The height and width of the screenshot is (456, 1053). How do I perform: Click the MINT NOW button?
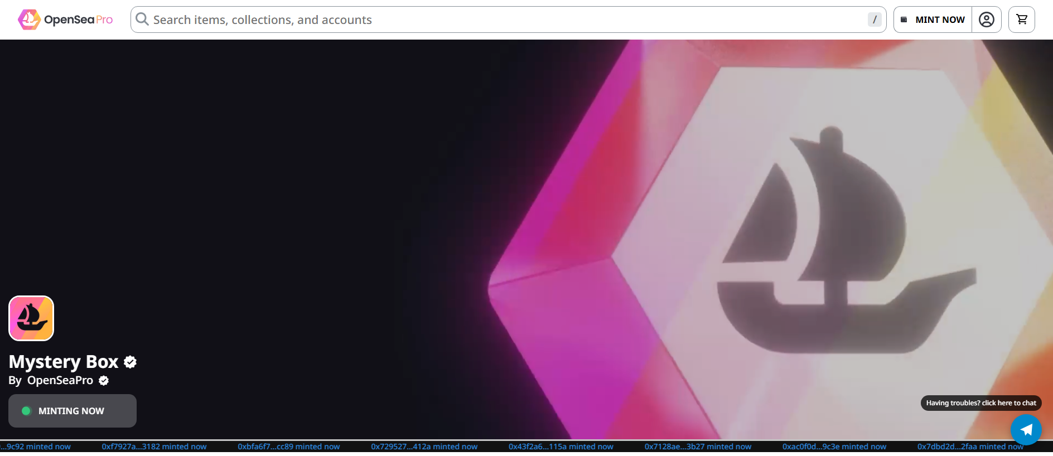pyautogui.click(x=933, y=20)
